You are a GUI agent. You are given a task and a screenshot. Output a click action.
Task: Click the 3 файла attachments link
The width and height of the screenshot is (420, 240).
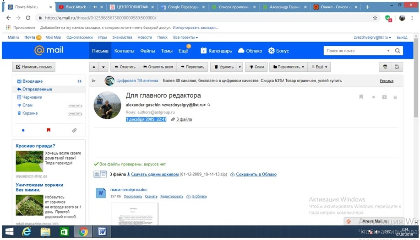tap(184, 119)
